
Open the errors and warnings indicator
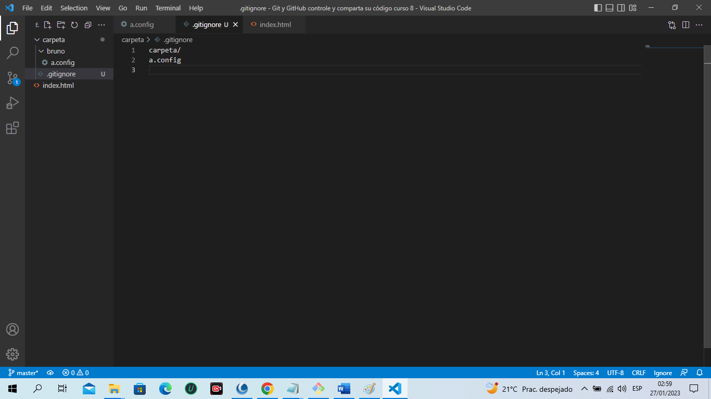(x=75, y=373)
